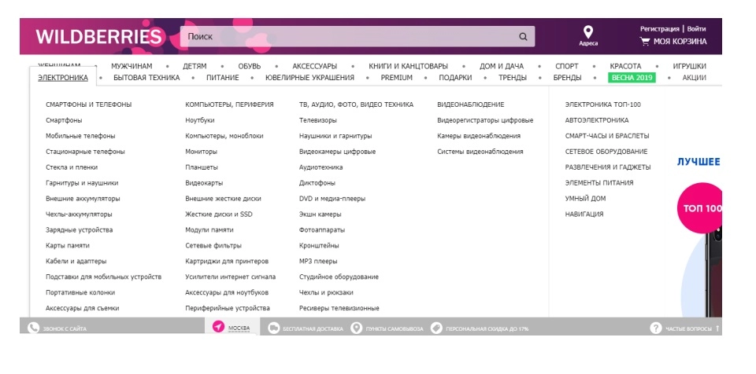Viewport: 756px width, 374px height.
Task: Open the Обувь menu
Action: pyautogui.click(x=250, y=67)
